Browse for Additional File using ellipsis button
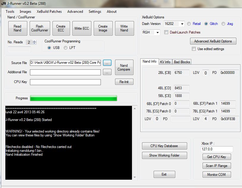242x188 pixels. point(107,72)
